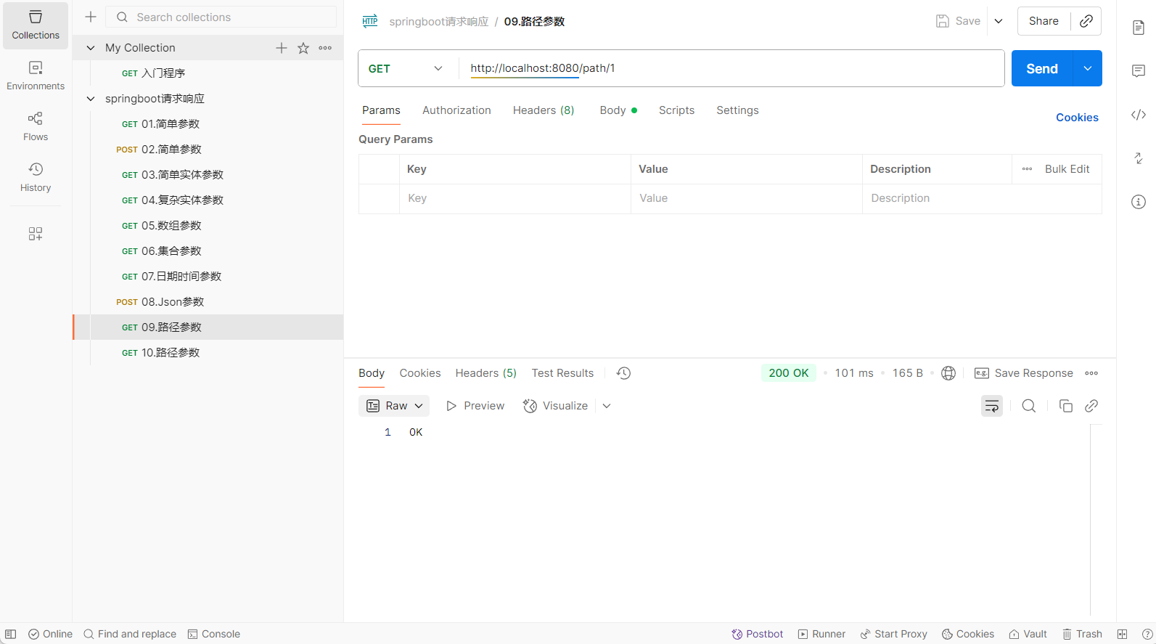Click the empty Key cell in query params
This screenshot has height=644, width=1156.
(515, 198)
